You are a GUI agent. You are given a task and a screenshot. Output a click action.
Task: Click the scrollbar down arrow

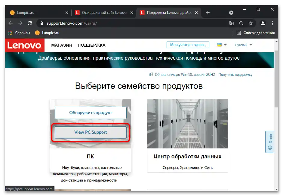coord(276,189)
